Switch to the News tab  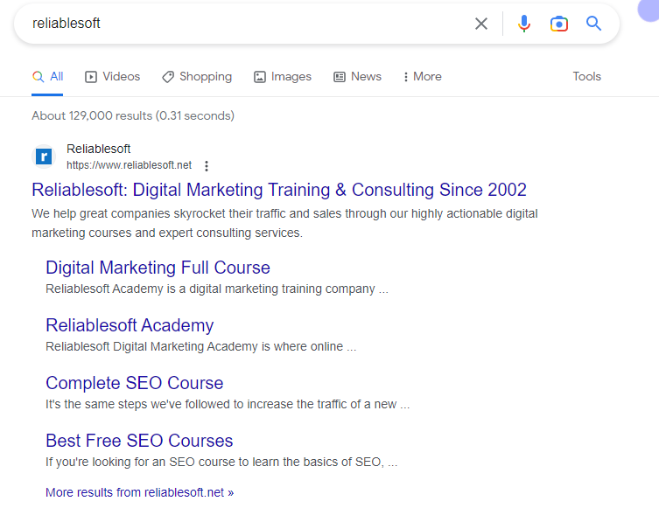click(358, 77)
